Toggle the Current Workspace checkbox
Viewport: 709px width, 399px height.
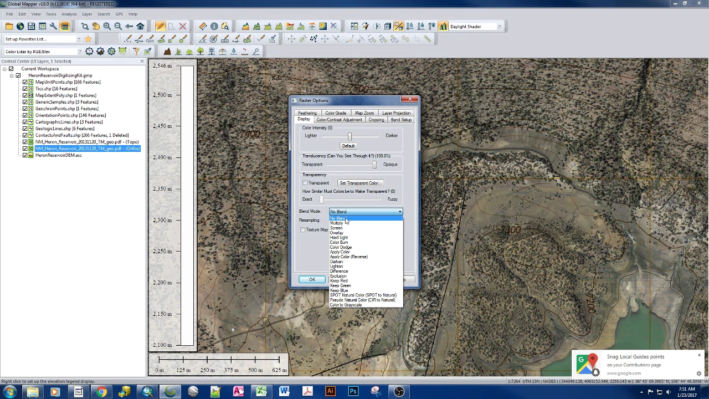click(x=11, y=69)
